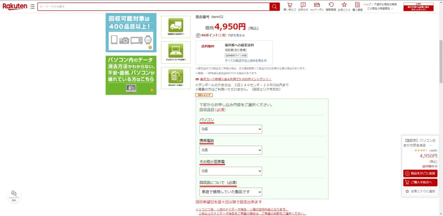
Task: Expand the 携帯電話 quantity dropdown
Action: 231,150
